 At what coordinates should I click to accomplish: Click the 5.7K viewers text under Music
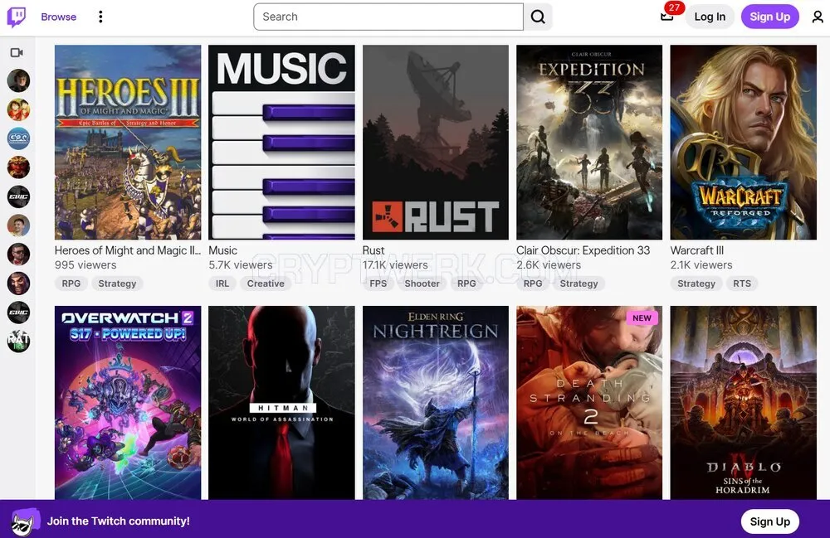coord(241,264)
